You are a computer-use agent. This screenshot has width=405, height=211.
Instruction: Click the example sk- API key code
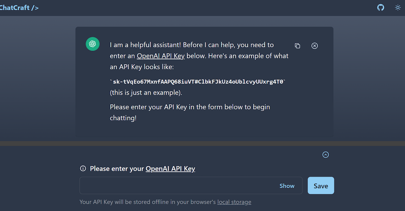coord(198,82)
